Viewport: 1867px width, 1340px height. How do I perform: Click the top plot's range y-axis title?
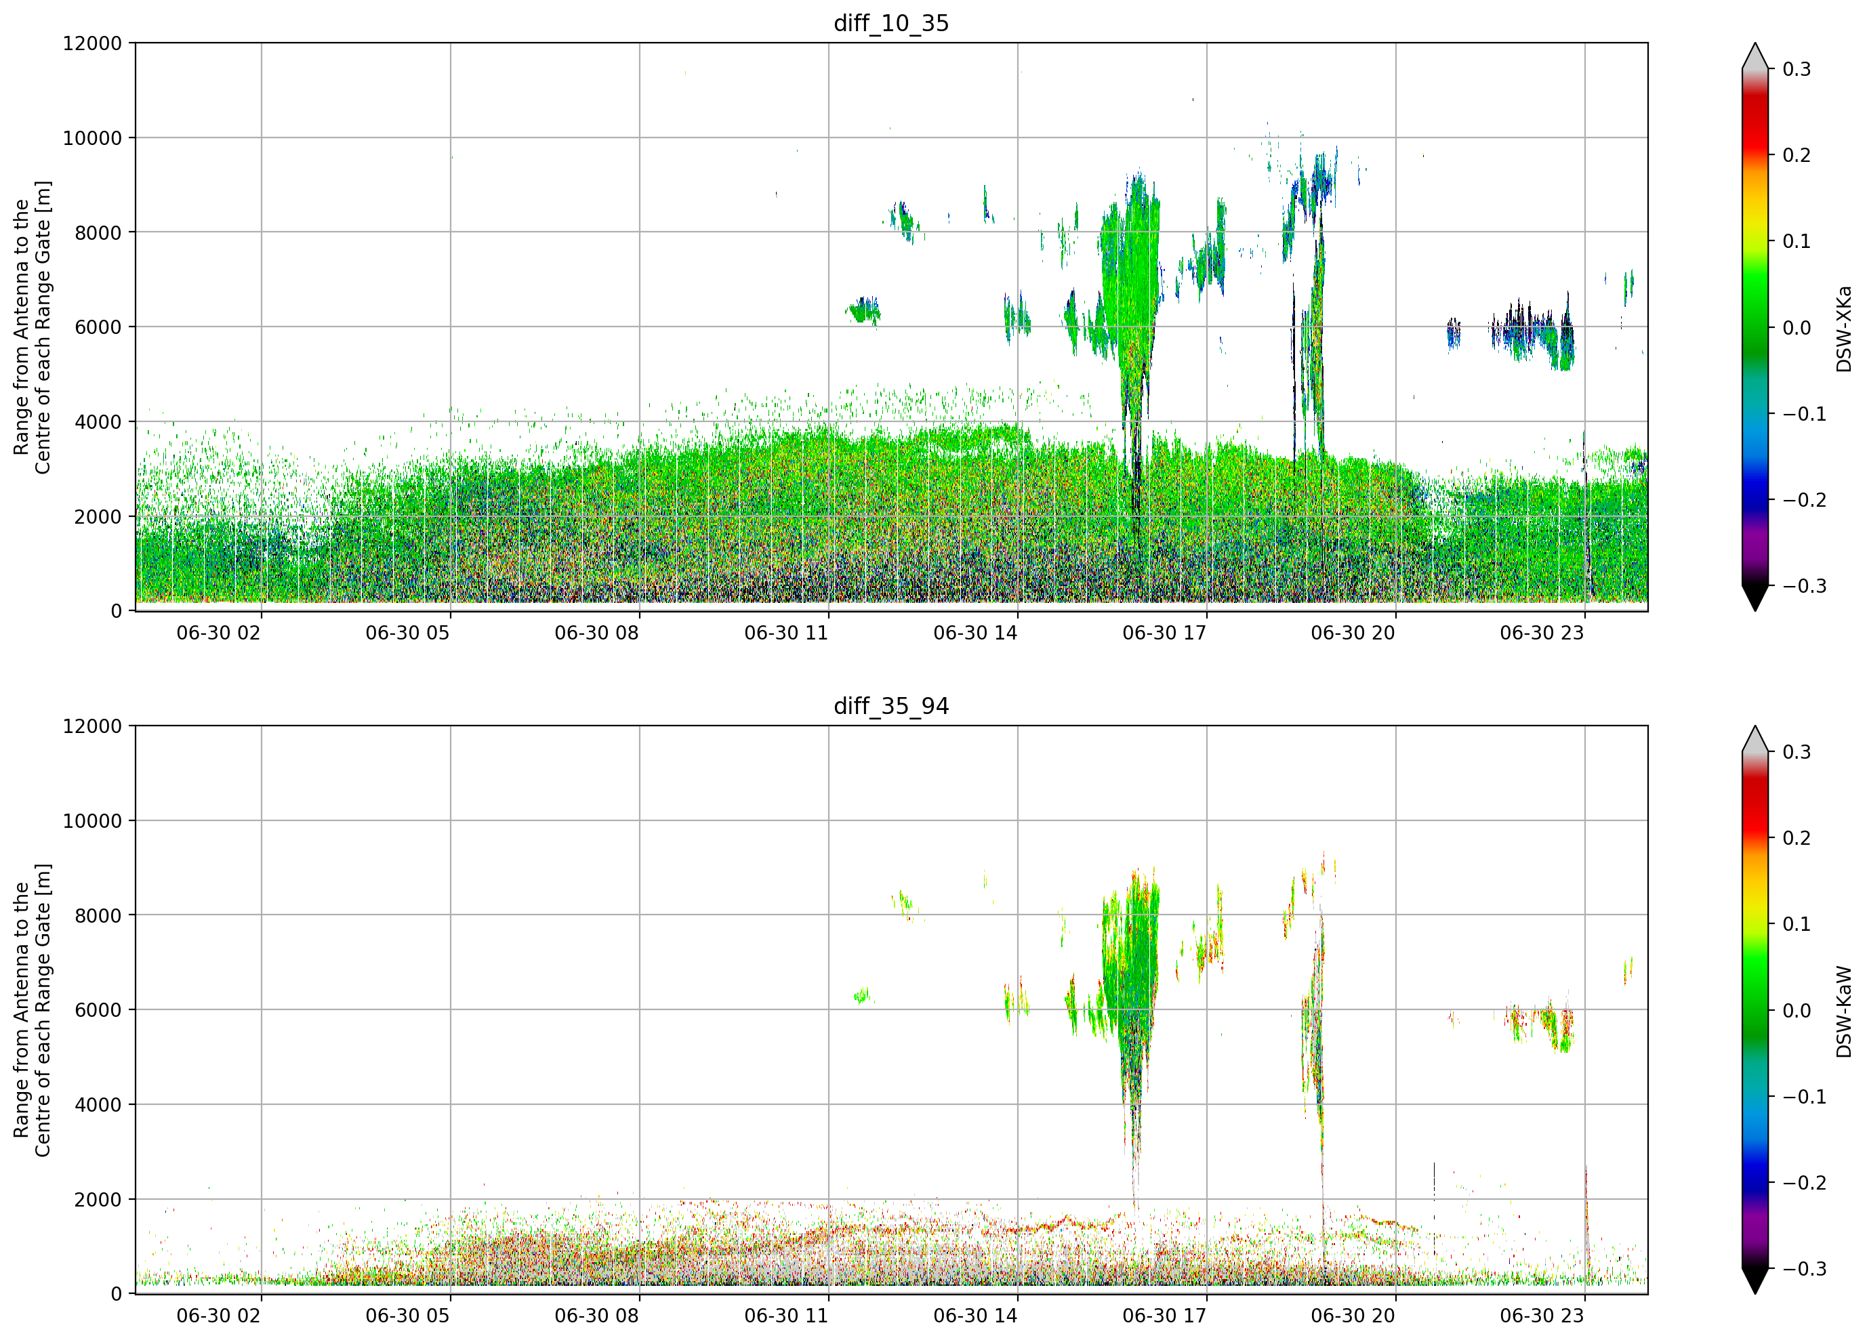tap(32, 328)
